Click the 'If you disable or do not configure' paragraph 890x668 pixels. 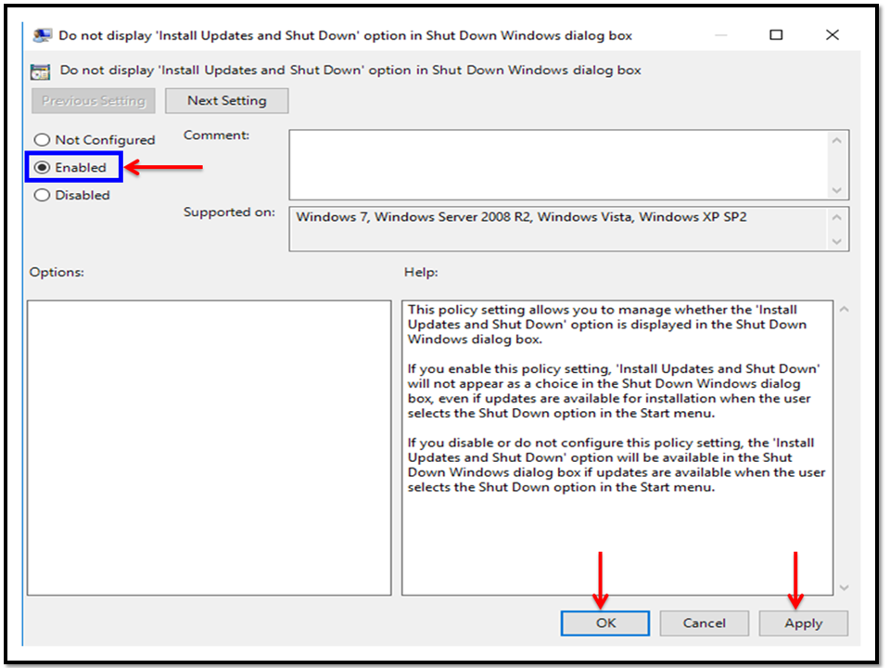click(617, 465)
